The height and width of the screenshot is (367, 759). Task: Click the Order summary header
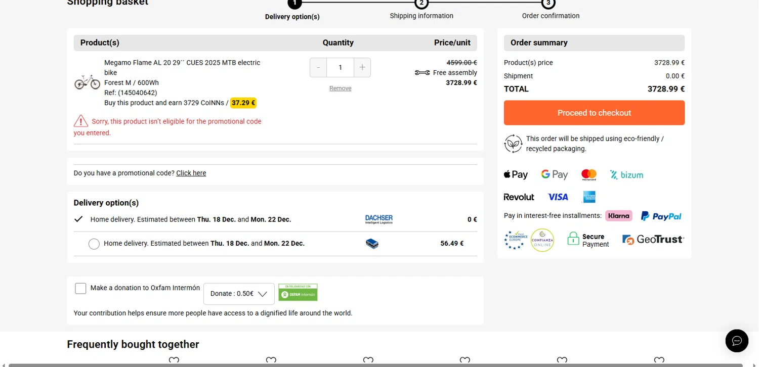click(594, 43)
